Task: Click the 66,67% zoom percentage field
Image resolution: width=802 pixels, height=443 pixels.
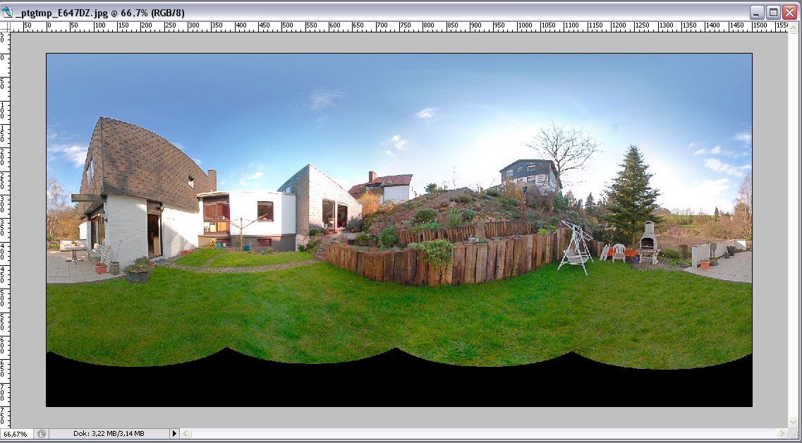Action: pyautogui.click(x=16, y=434)
